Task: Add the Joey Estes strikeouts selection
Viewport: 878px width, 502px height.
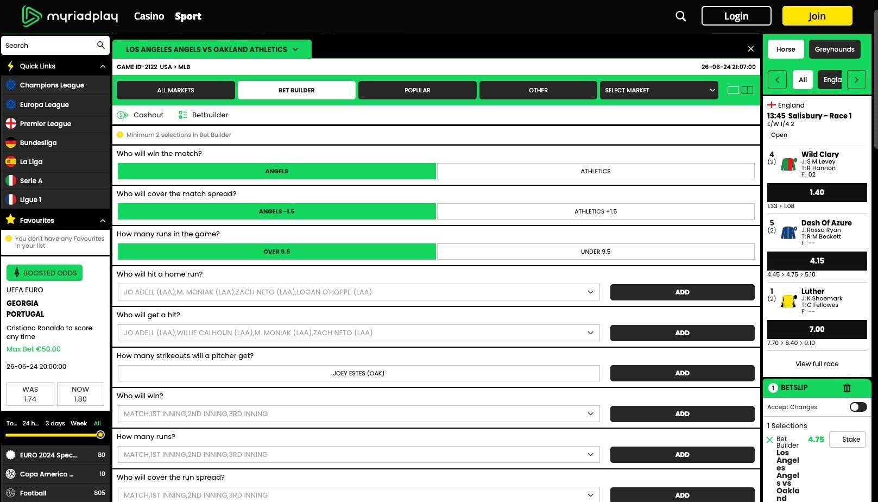Action: [683, 373]
